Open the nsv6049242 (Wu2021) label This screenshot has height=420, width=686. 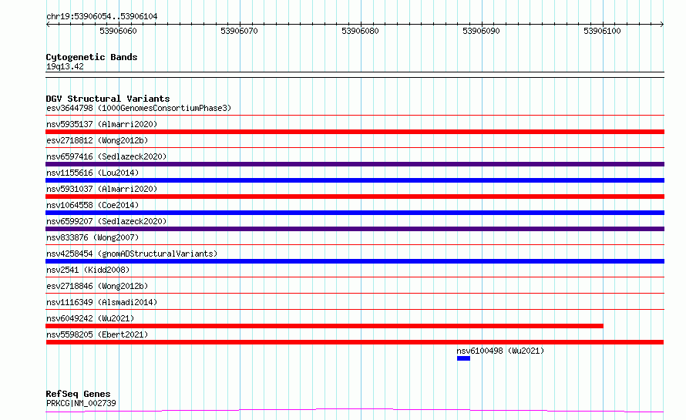pyautogui.click(x=90, y=318)
